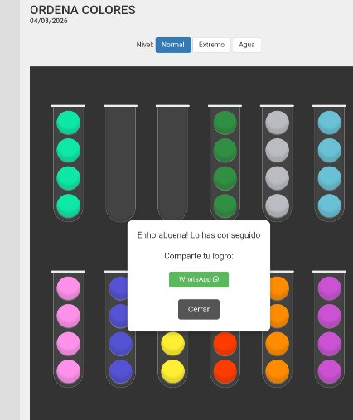353x420 pixels.
Task: Click the tube with grey balls
Action: 277,163
